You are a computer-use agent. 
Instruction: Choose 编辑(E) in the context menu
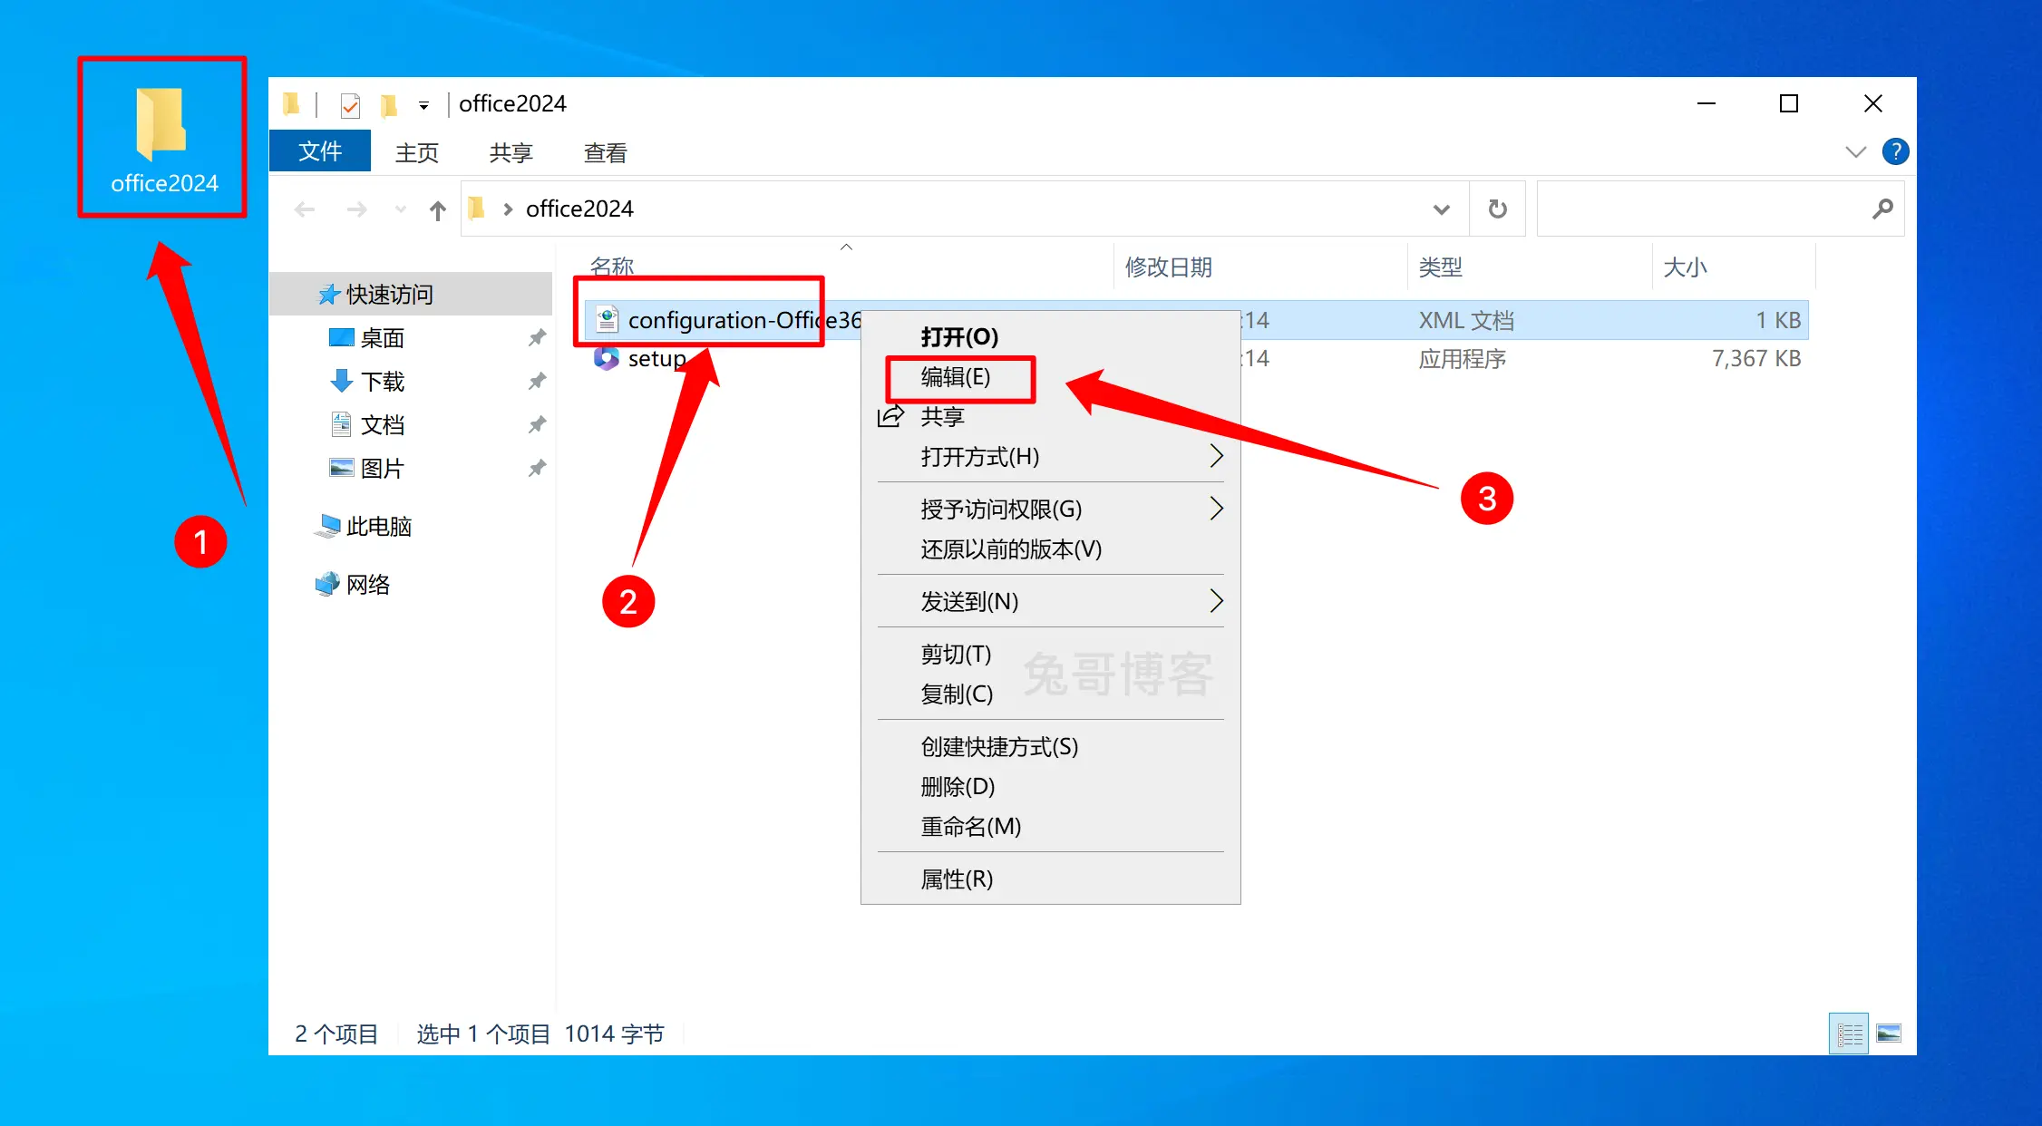[1050, 376]
